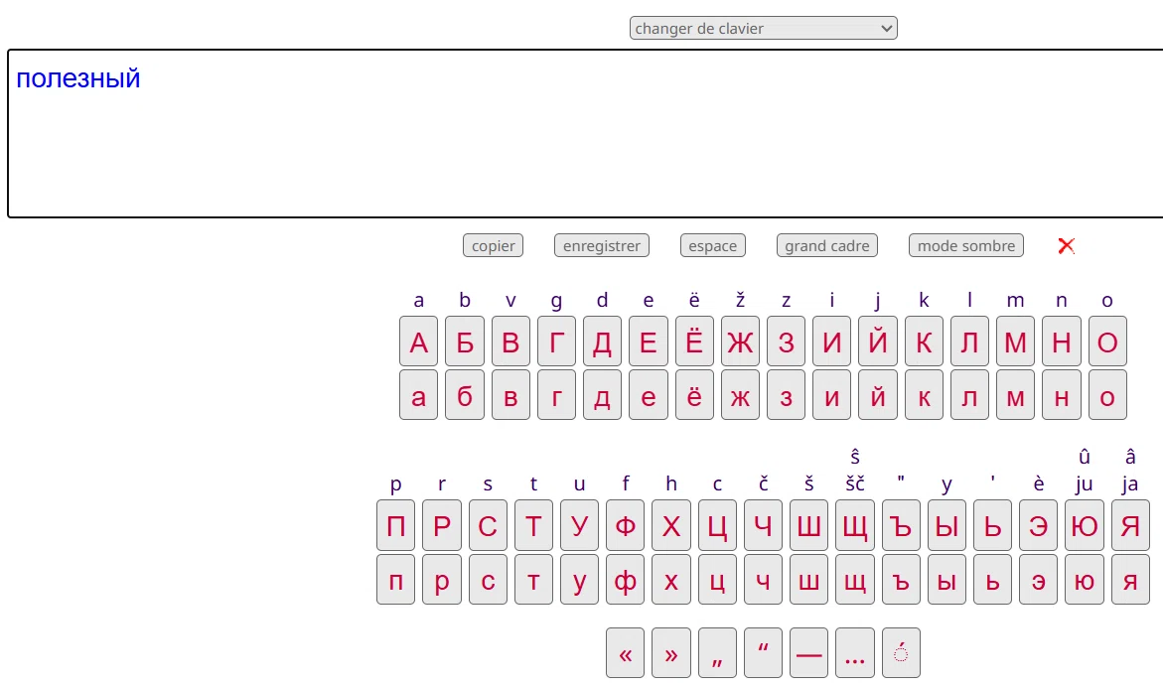Screen dimensions: 1163x688
Task: Tap the lowercase х key
Action: click(671, 579)
